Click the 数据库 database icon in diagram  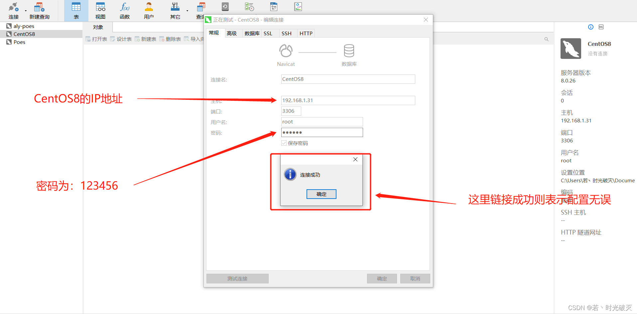click(349, 51)
